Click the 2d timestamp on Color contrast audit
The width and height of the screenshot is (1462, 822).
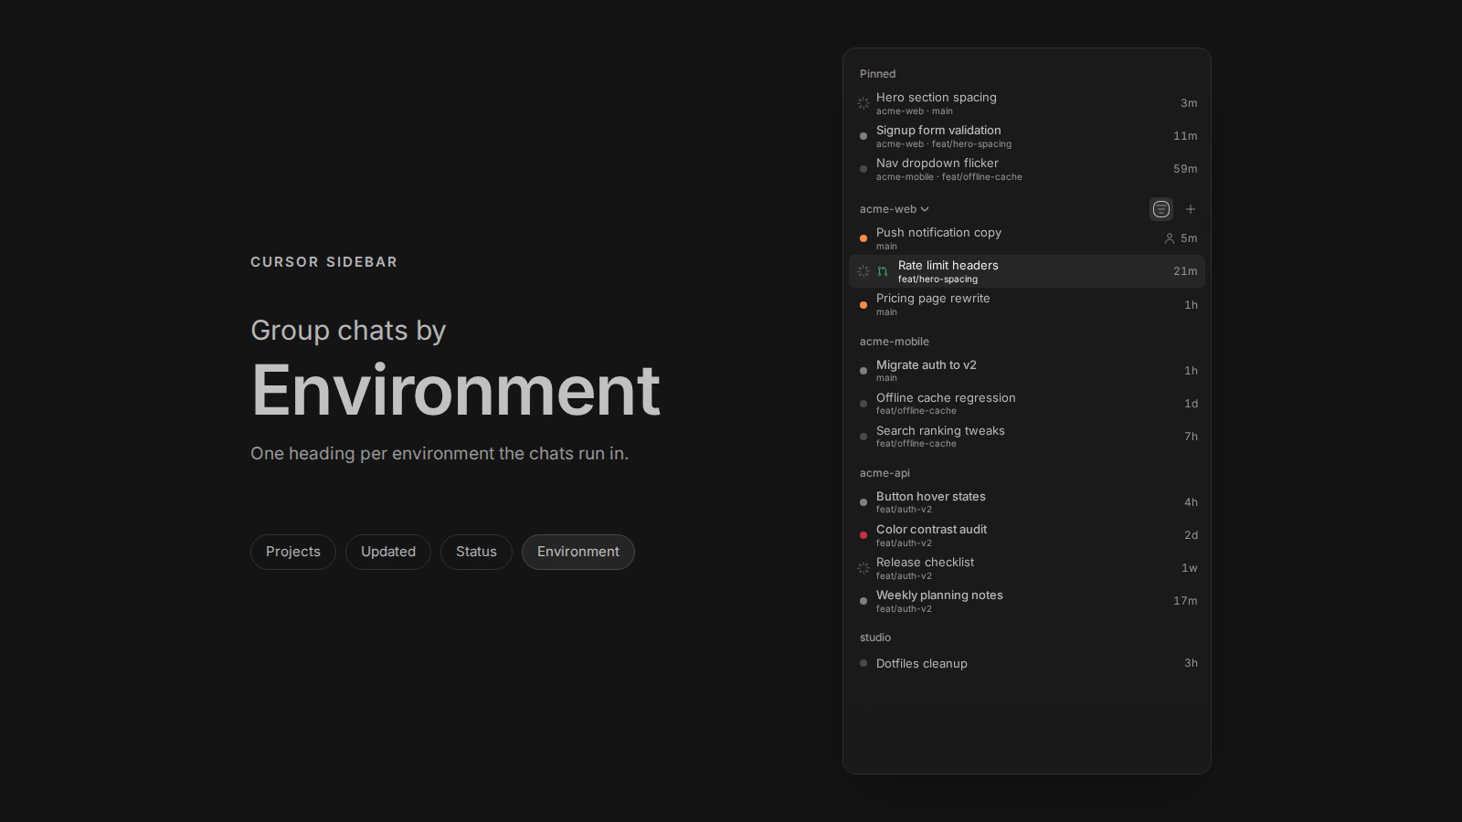pos(1191,535)
